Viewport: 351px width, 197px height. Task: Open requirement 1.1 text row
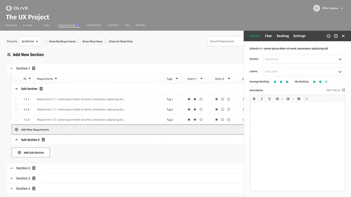(81, 99)
